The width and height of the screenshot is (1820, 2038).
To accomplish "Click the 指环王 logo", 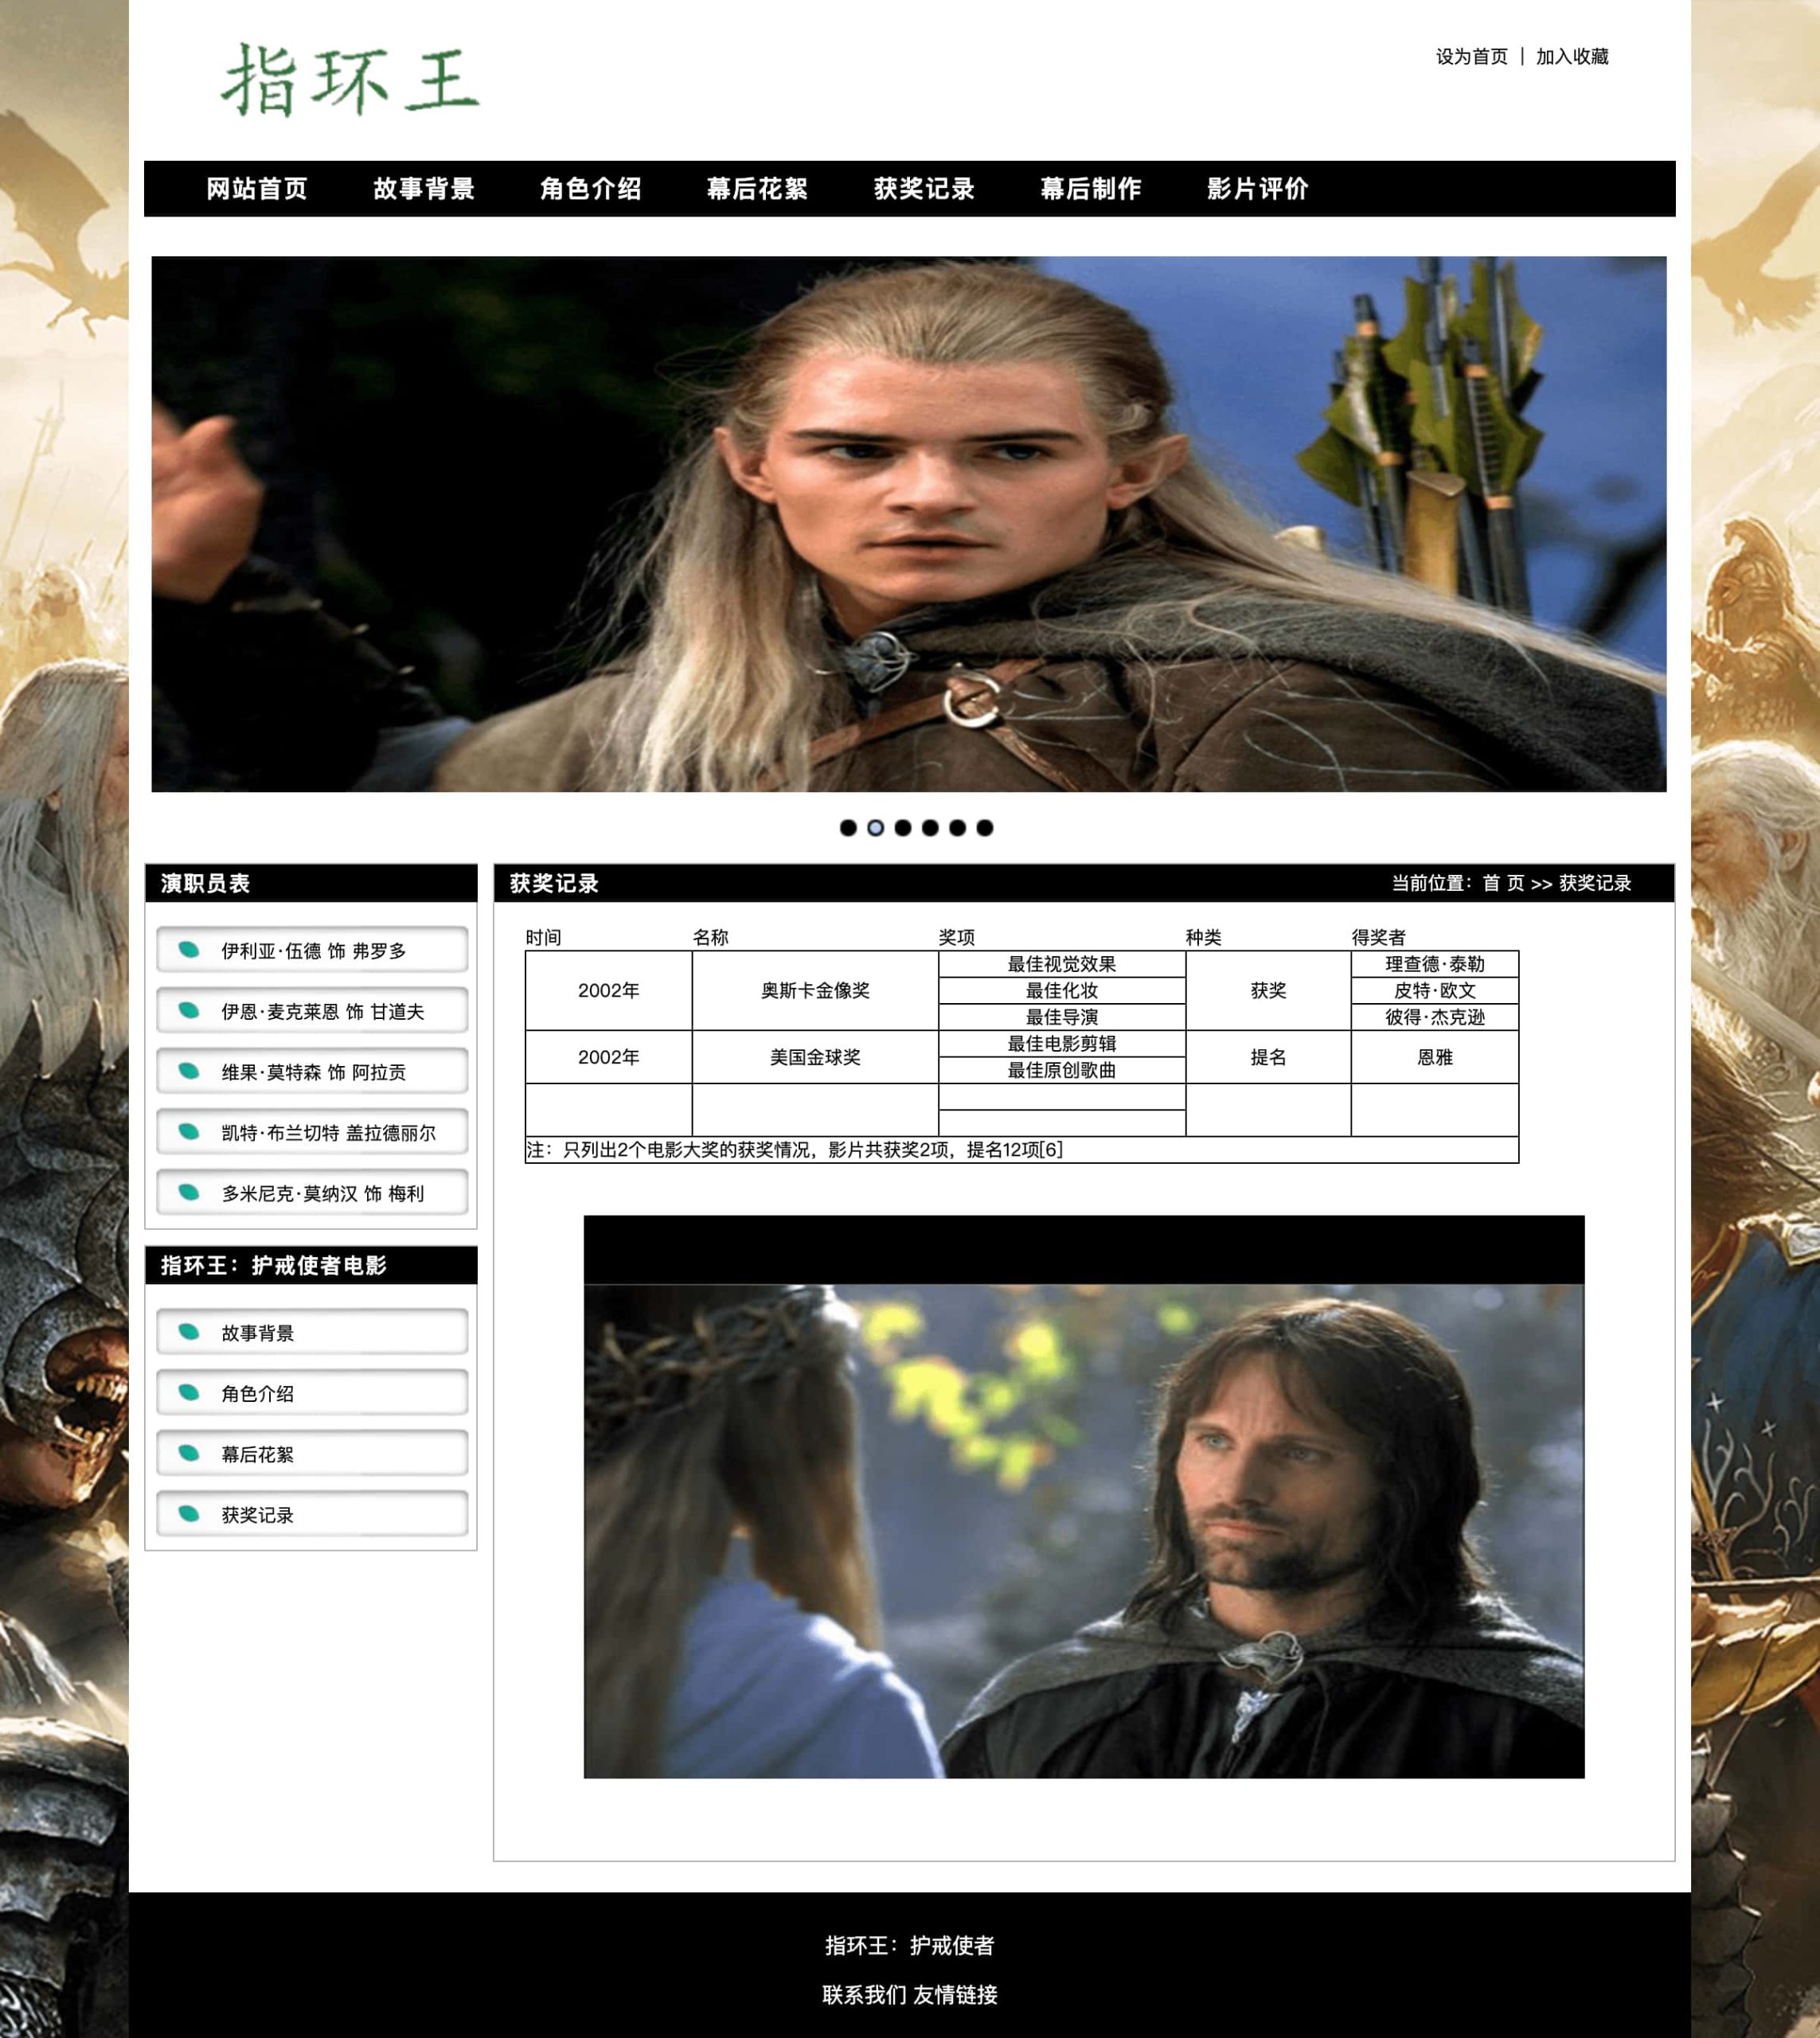I will click(350, 80).
